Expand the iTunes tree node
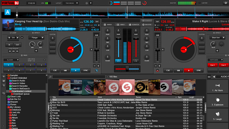 (x=7, y=105)
